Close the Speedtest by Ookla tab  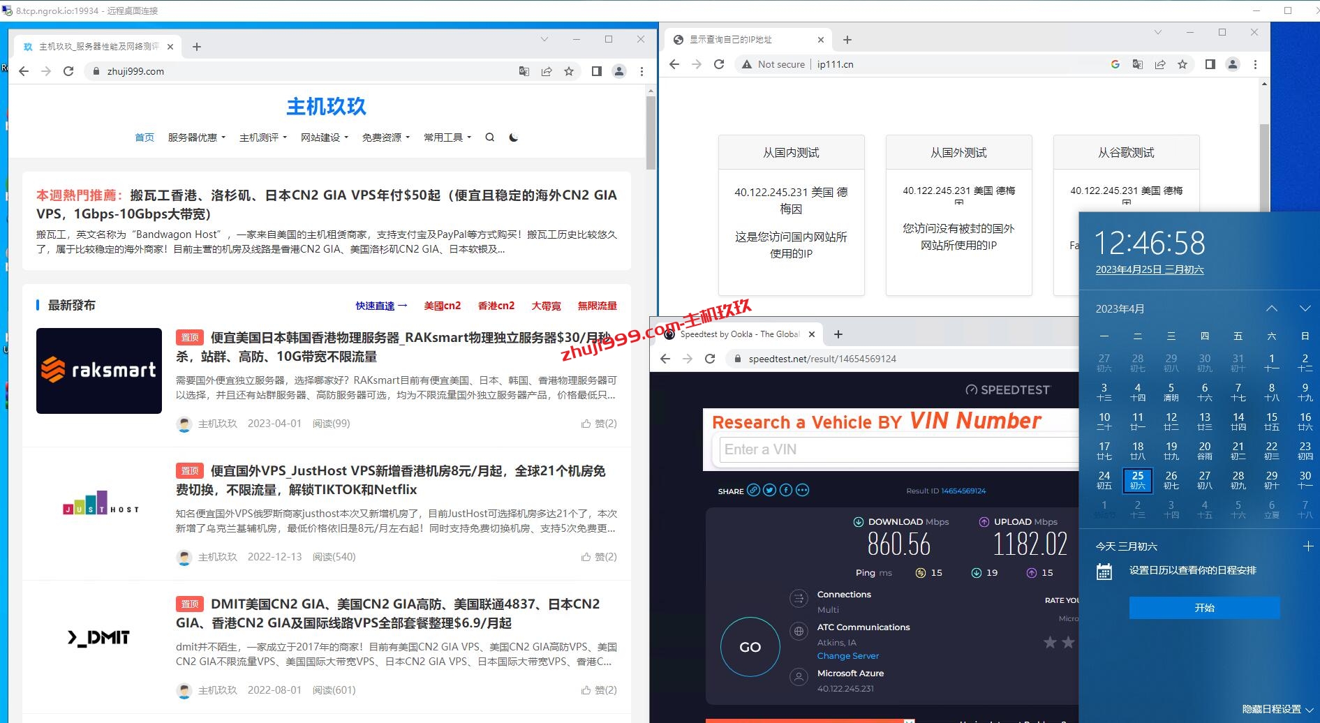(x=811, y=334)
